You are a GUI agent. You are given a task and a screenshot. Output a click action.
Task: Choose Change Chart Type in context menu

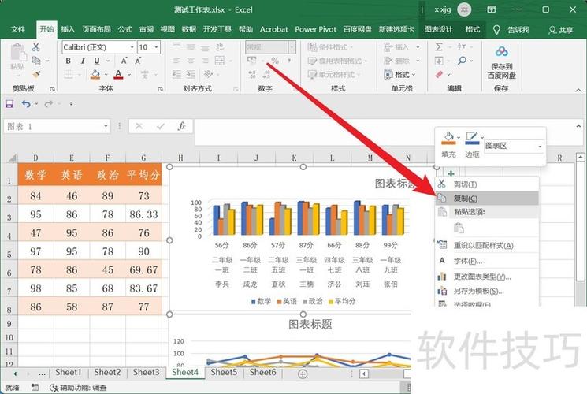[481, 276]
